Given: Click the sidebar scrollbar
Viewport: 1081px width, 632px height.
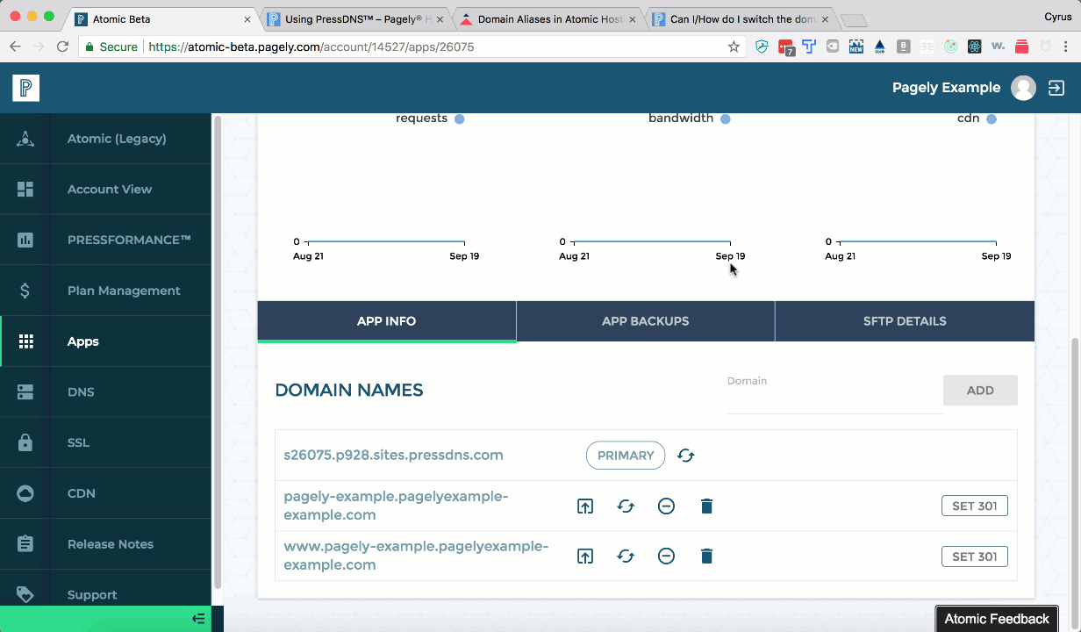Looking at the screenshot, I should 217,351.
